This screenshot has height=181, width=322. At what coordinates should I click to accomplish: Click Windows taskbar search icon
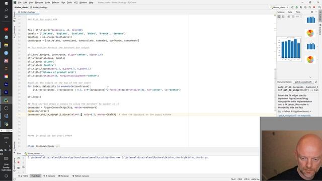(6, 10)
